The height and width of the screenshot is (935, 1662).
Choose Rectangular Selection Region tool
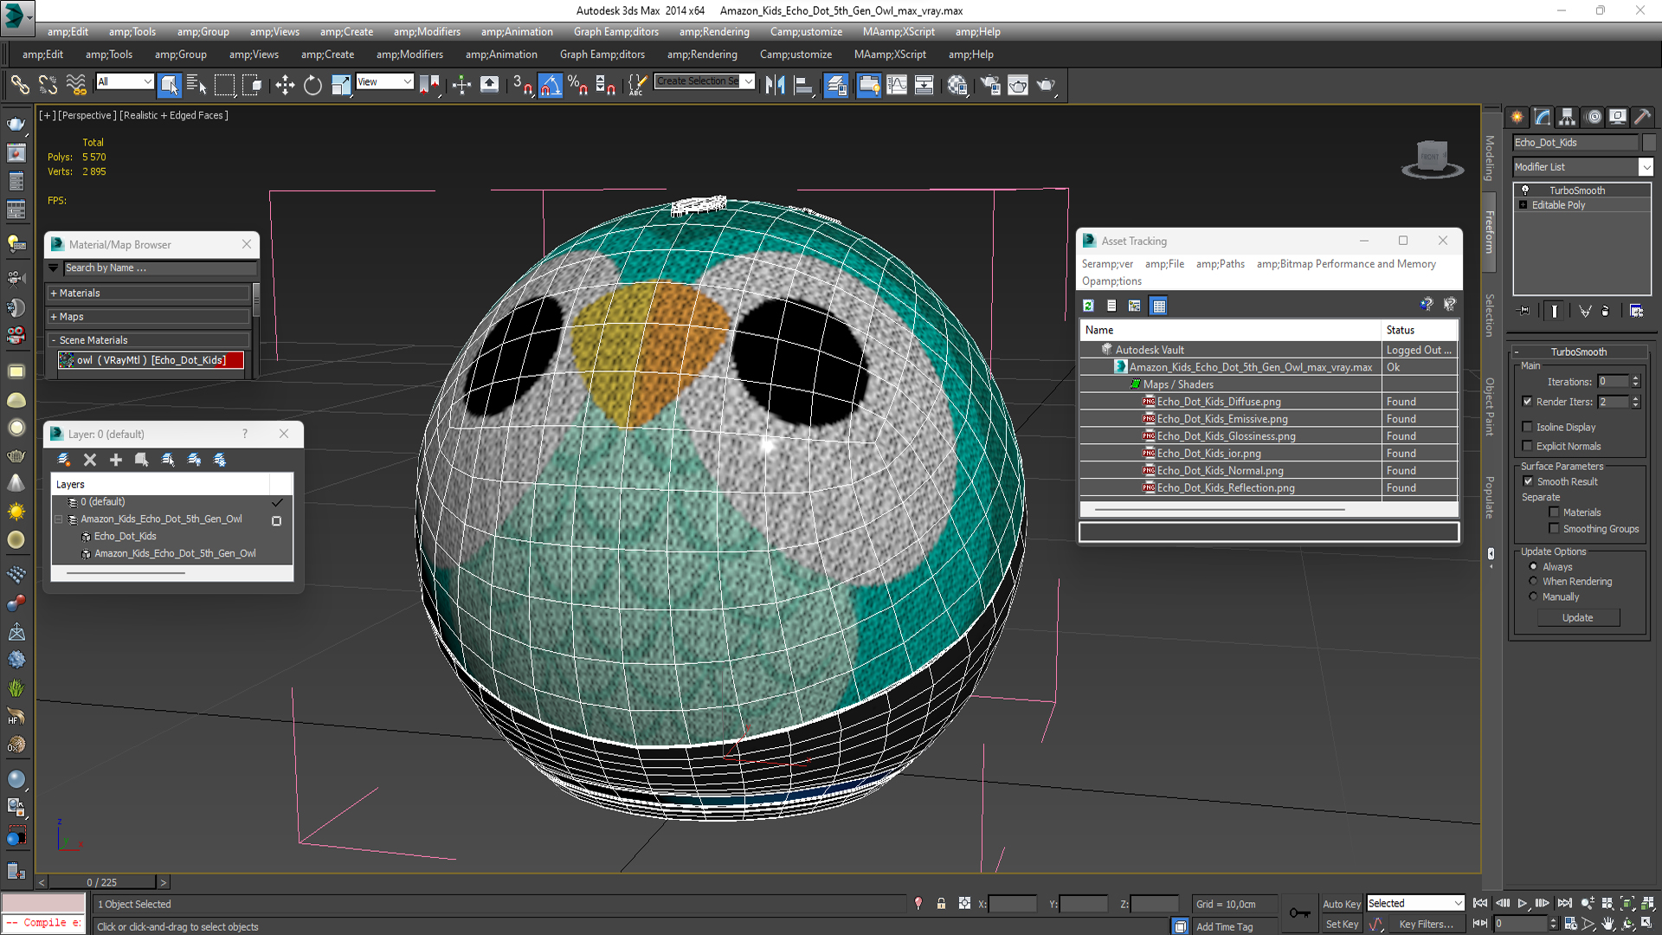[x=224, y=84]
